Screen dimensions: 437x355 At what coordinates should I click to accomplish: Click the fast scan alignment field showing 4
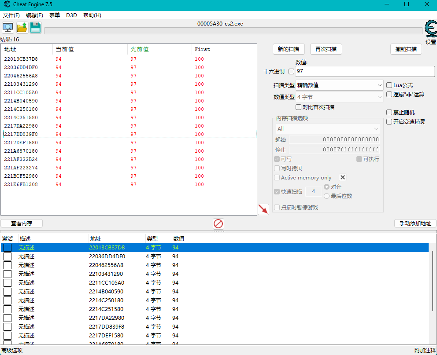[x=314, y=191]
